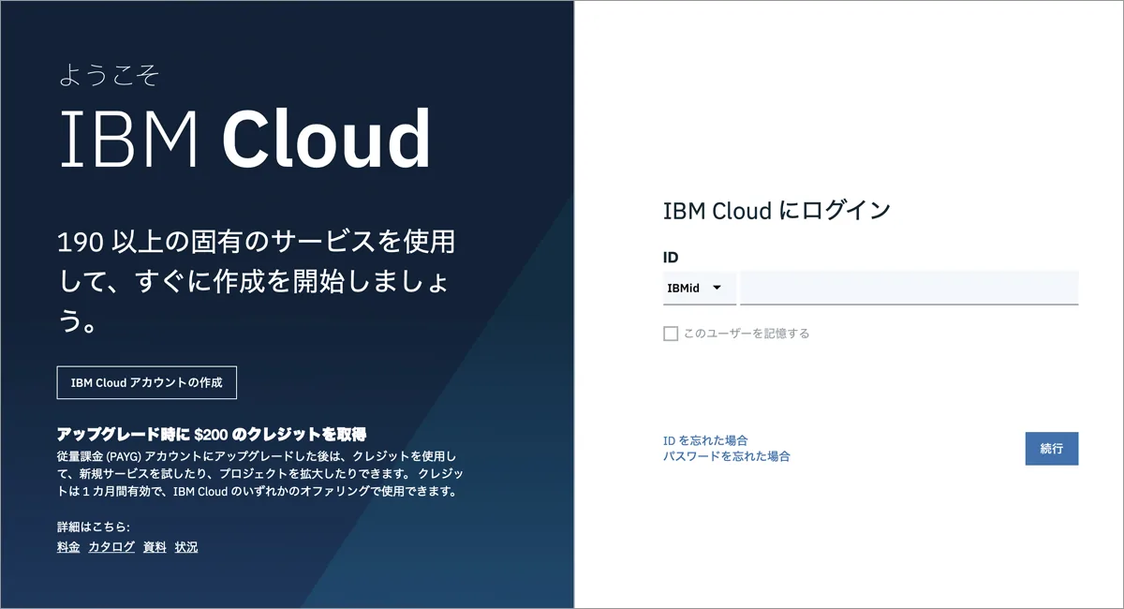Open the 状況 status link
The width and height of the screenshot is (1124, 609).
click(x=186, y=547)
